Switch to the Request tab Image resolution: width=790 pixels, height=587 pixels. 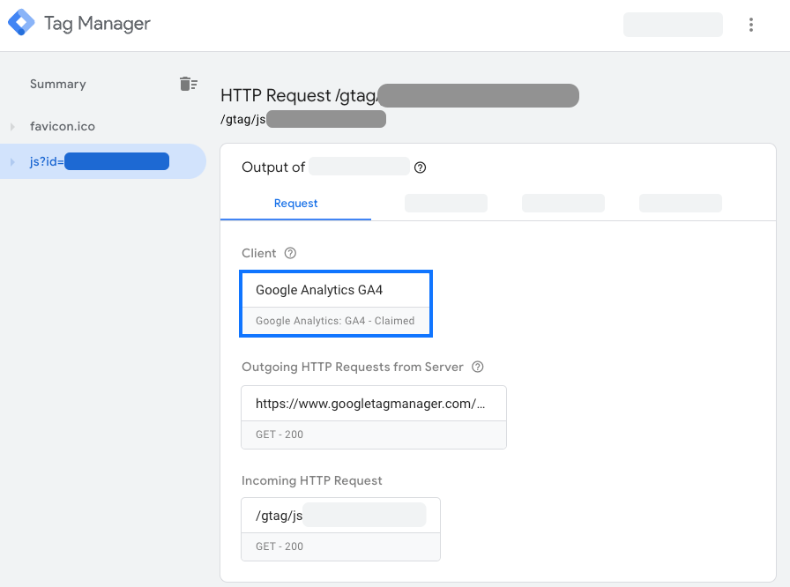[x=295, y=203]
